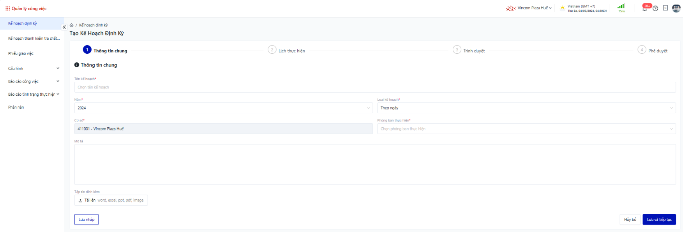The width and height of the screenshot is (683, 232).
Task: Open Phòng ban thực hiện dropdown
Action: click(x=526, y=129)
